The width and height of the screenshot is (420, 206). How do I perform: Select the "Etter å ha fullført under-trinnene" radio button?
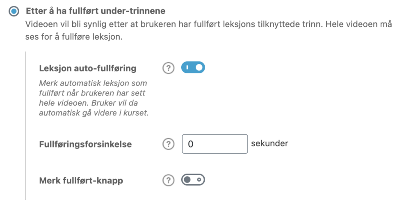[x=14, y=11]
